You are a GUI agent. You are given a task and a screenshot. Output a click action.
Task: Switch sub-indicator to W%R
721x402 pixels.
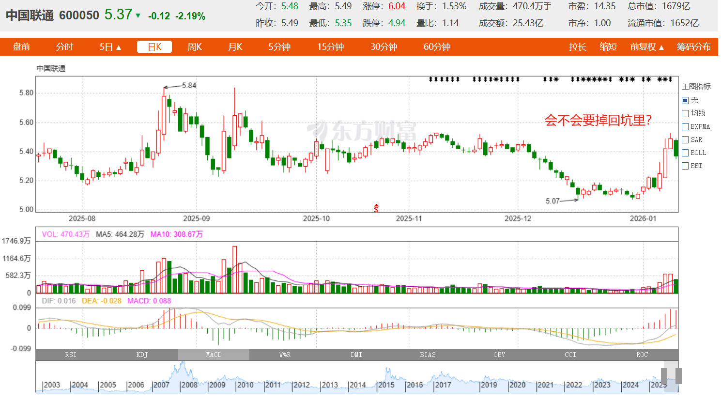point(285,355)
